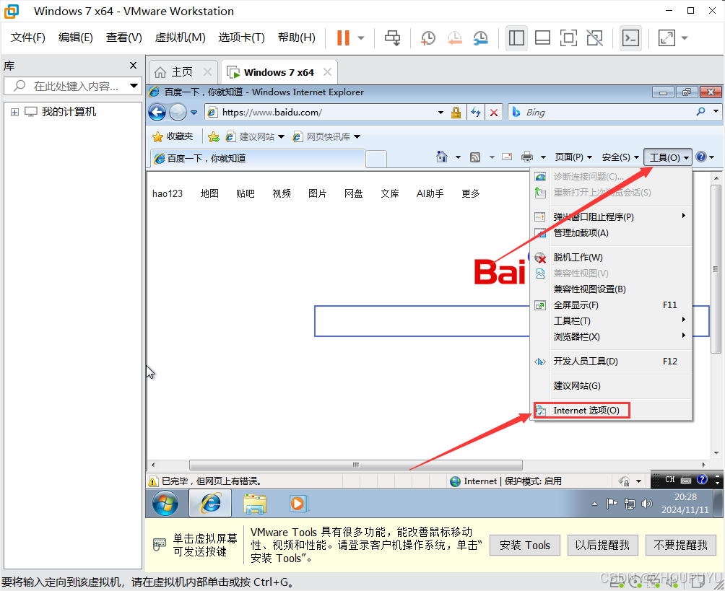Viewport: 725px width, 591px height.
Task: Open the 页面(P) dropdown menu
Action: 573,157
